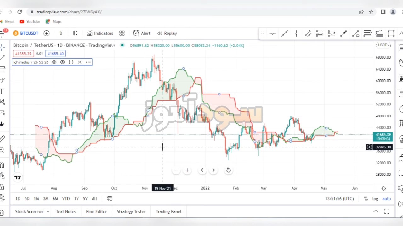Set date range to 6M
The image size is (403, 226).
(55, 199)
